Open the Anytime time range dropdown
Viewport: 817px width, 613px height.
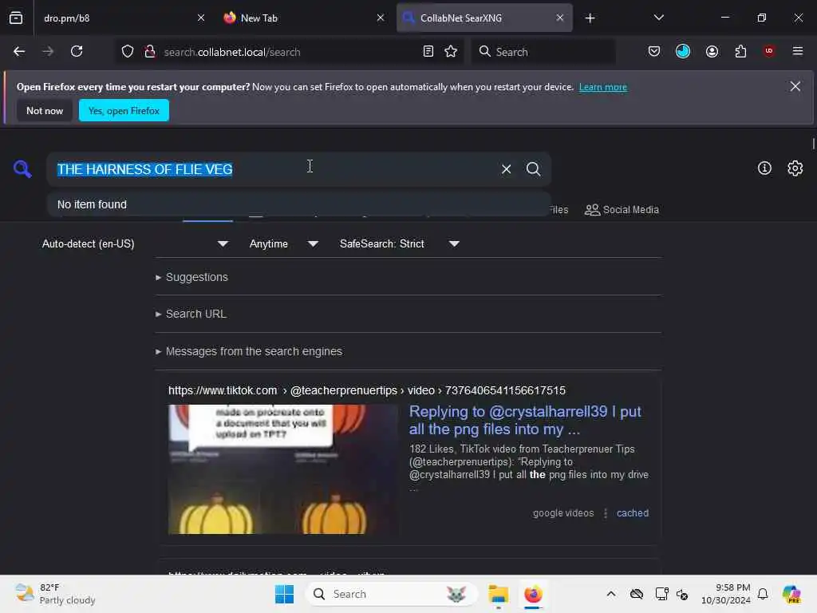point(284,244)
